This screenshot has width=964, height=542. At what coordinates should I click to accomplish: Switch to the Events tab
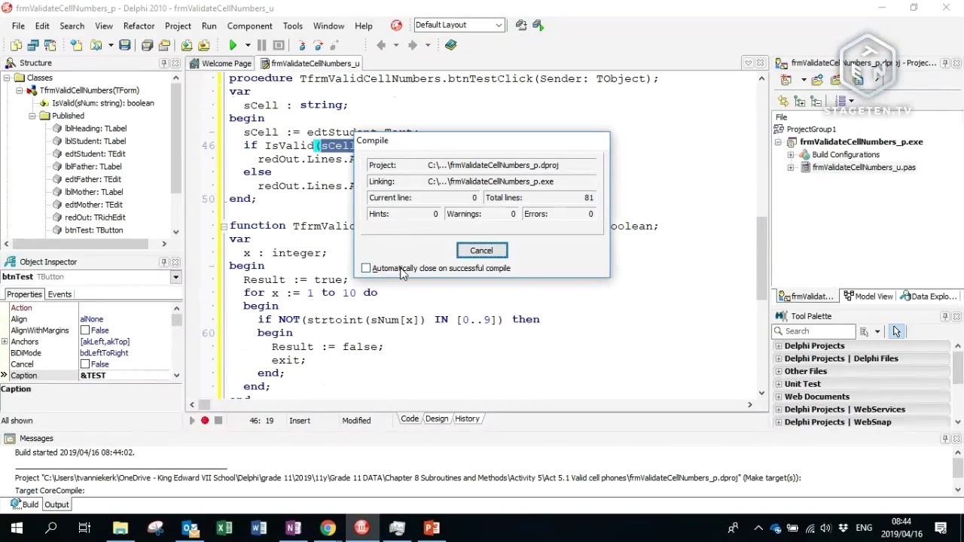59,294
